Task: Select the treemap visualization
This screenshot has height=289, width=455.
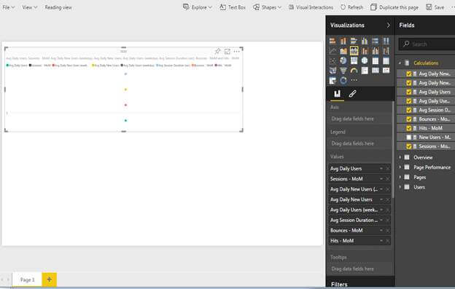Action: click(x=354, y=61)
